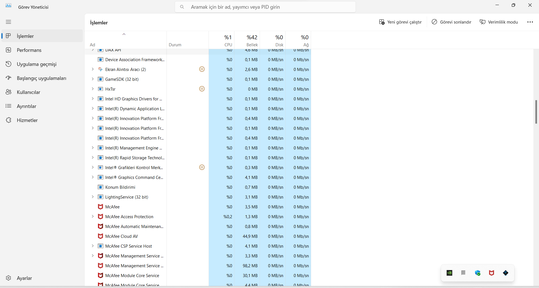Viewport: 539px width, 288px height.
Task: Focus the process search box
Action: coord(265,7)
